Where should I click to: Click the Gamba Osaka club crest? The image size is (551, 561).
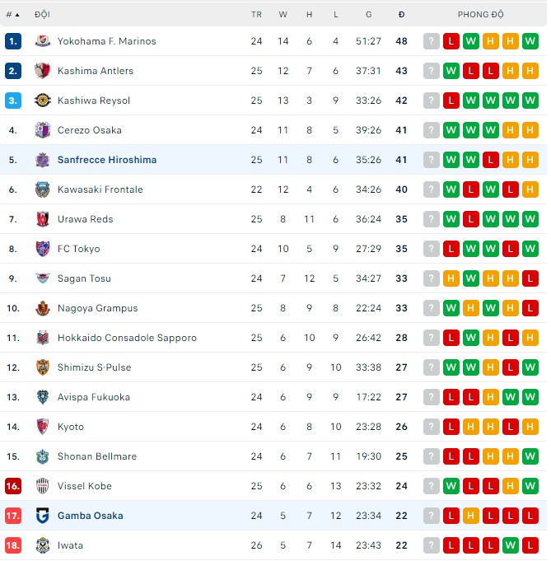(43, 516)
